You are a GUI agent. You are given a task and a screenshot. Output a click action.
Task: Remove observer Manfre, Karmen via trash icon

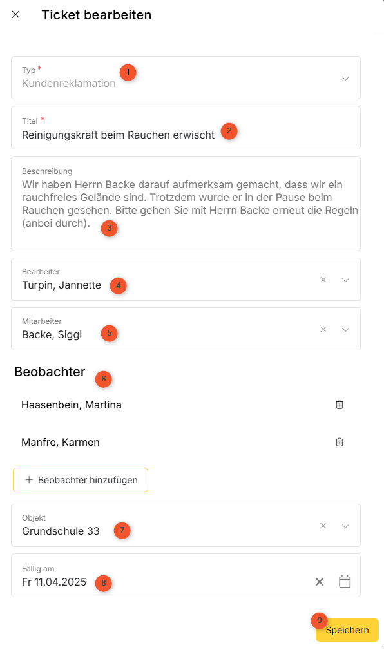point(339,442)
